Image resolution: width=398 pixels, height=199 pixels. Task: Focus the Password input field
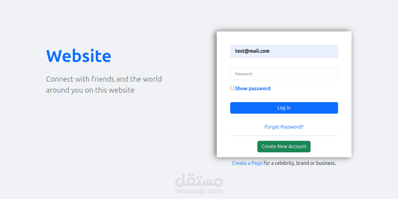(284, 74)
